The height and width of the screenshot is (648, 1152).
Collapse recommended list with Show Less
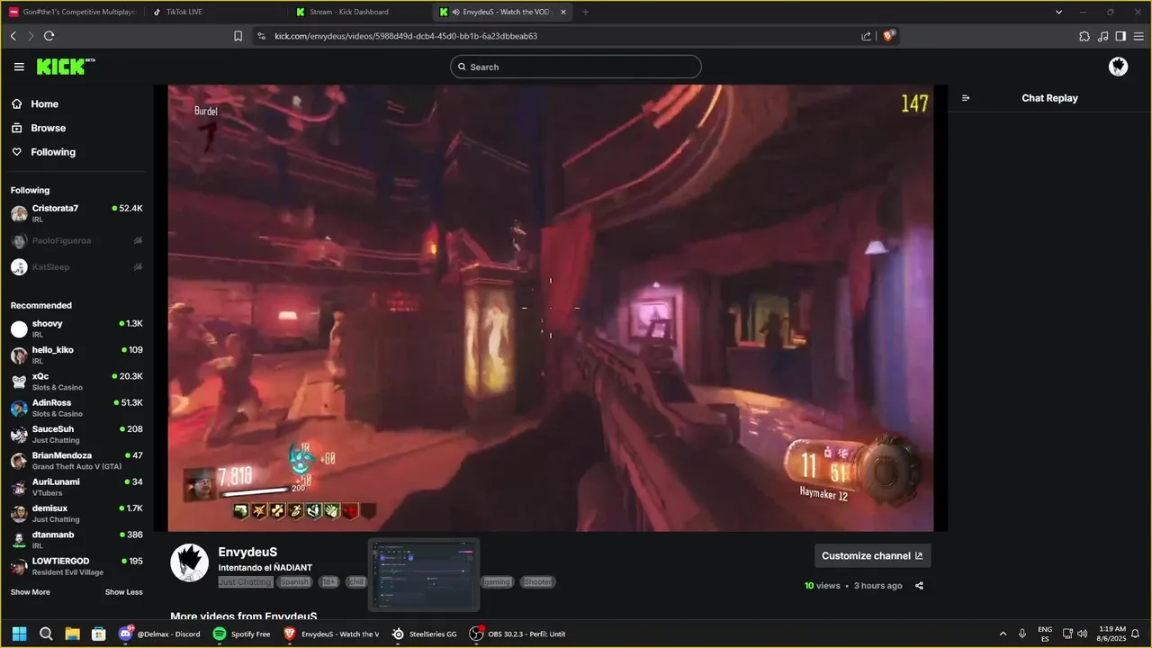pos(124,592)
